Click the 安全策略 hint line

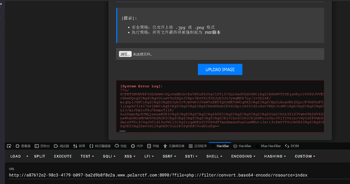(173, 27)
